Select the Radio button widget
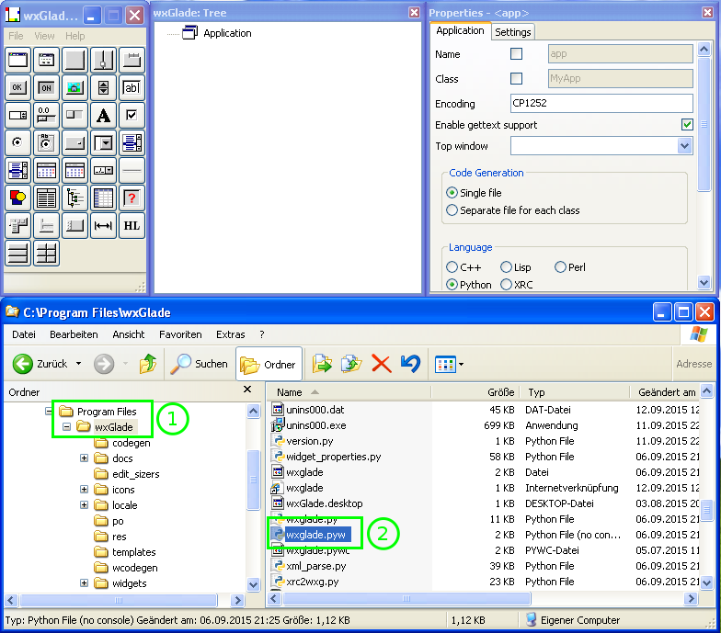 (x=18, y=142)
